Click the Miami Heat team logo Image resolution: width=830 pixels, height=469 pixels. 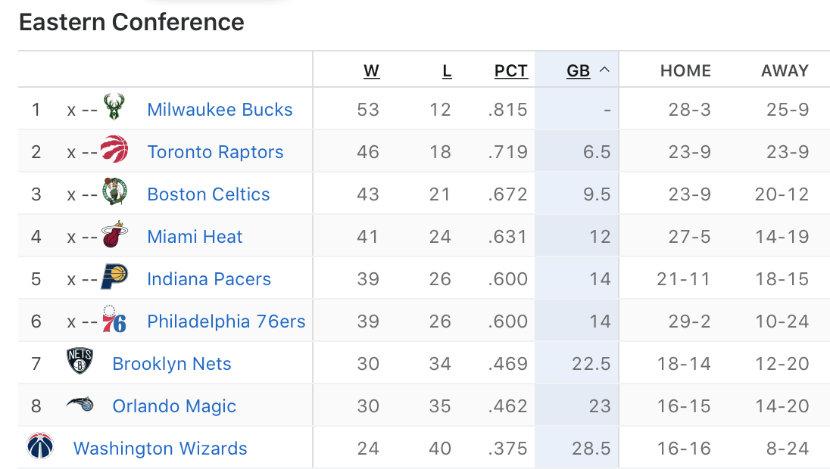[114, 234]
